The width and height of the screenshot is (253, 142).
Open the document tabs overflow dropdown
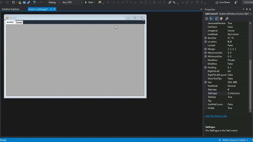[201, 9]
